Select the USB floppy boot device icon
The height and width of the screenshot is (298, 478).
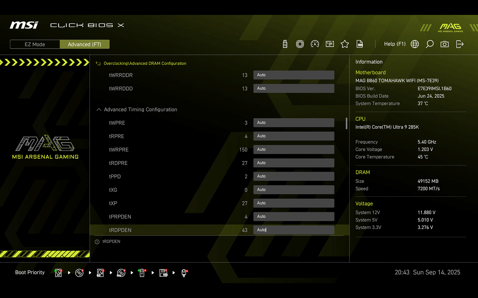(x=163, y=273)
